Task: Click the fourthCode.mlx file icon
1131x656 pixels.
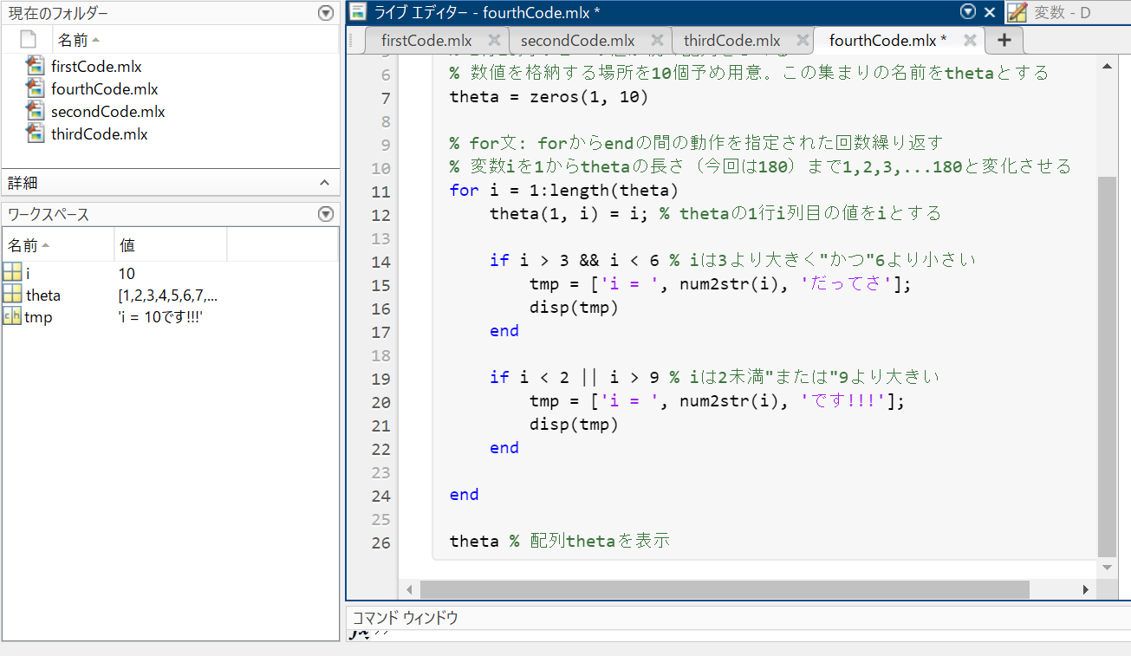Action: [x=35, y=88]
